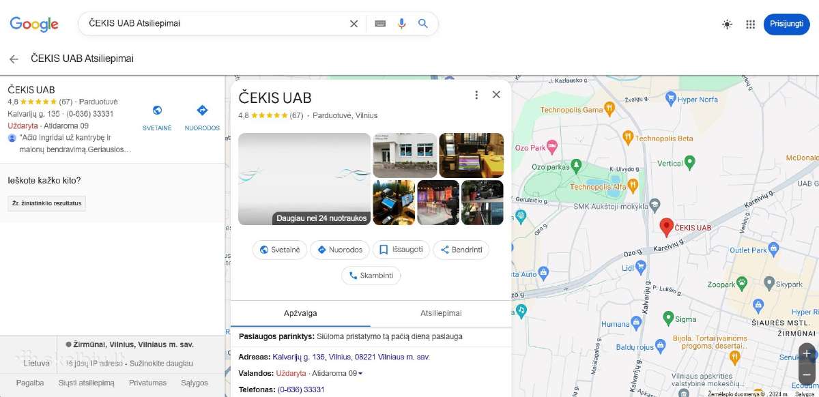Select Zoopark marker on map

point(742,283)
